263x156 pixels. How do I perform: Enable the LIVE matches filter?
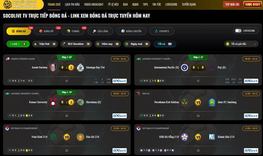(x=18, y=44)
